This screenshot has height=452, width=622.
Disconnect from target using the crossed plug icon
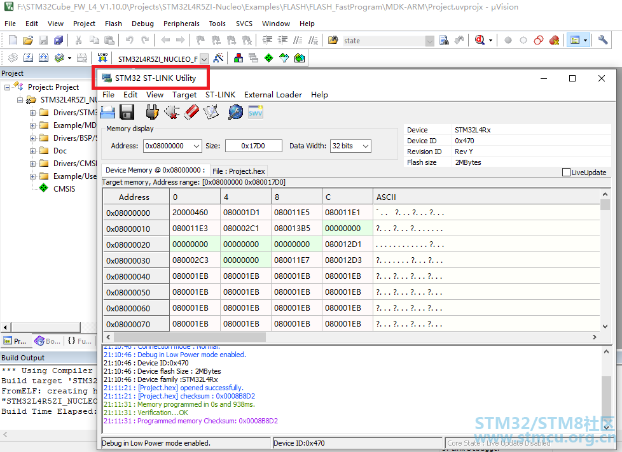(x=172, y=113)
